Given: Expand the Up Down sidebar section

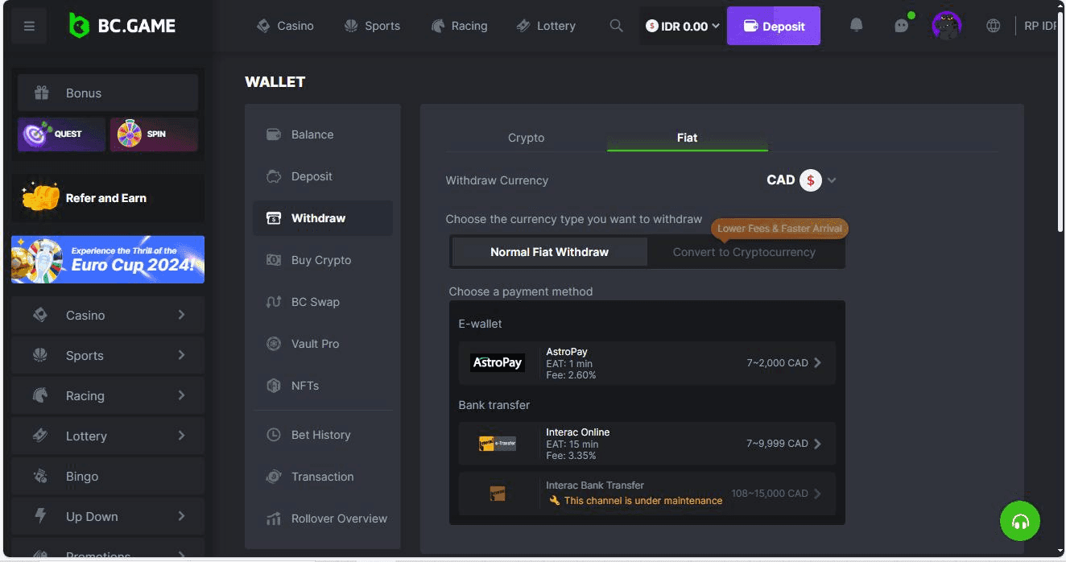Looking at the screenshot, I should [x=108, y=516].
